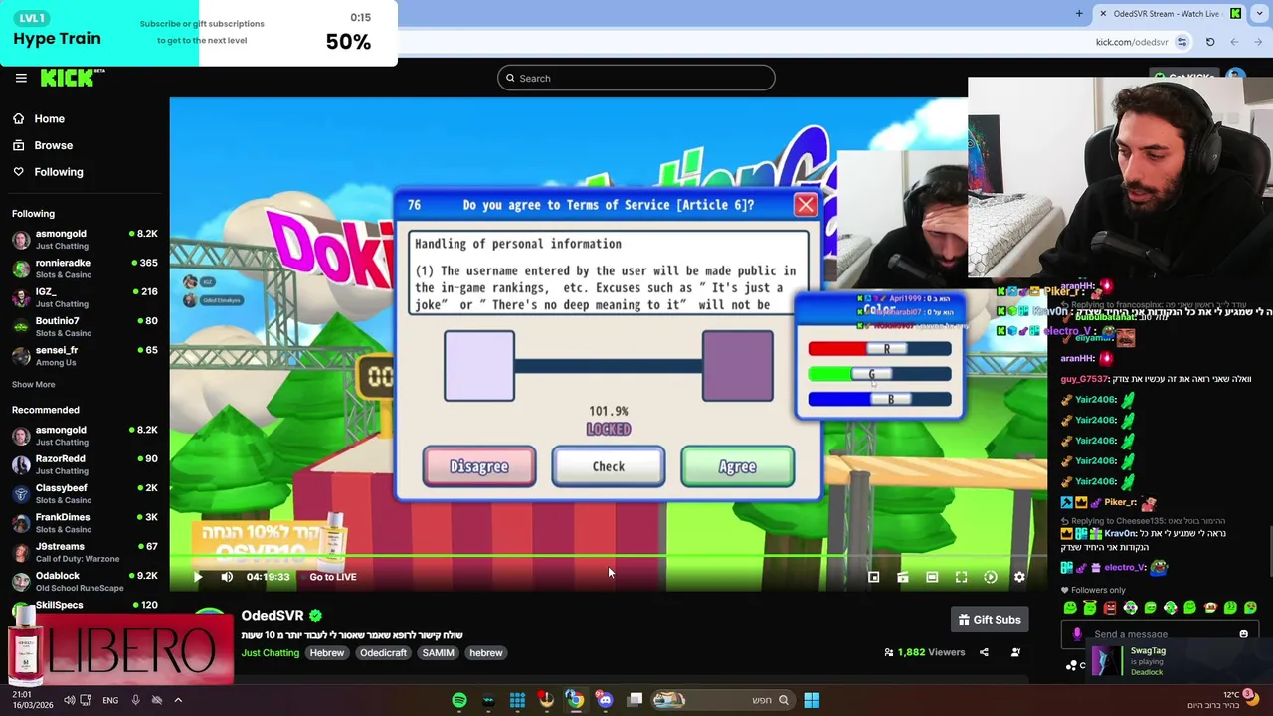Toggle theater mode
The height and width of the screenshot is (716, 1273).
point(932,577)
